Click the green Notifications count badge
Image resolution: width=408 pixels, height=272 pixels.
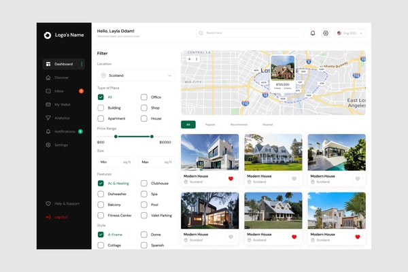pyautogui.click(x=80, y=131)
